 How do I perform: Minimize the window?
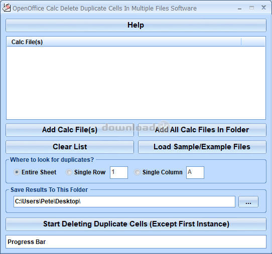(x=239, y=8)
